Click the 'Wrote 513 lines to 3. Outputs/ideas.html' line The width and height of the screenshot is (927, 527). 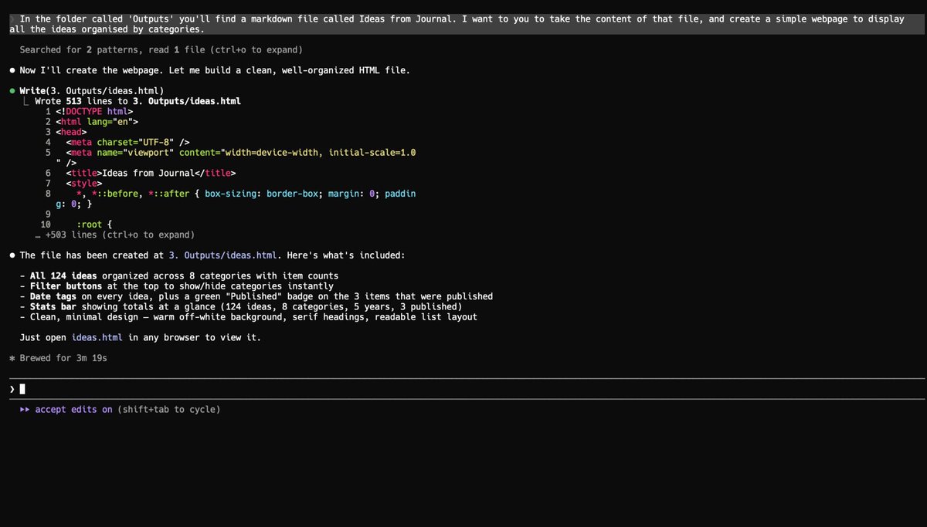click(138, 101)
